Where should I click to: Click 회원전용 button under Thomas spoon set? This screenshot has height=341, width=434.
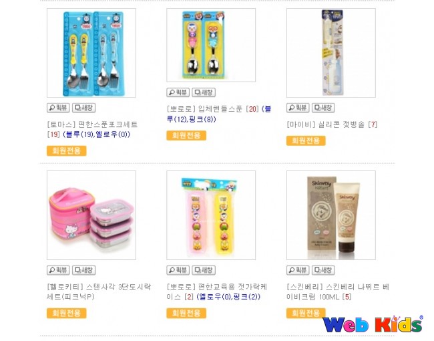pos(66,151)
